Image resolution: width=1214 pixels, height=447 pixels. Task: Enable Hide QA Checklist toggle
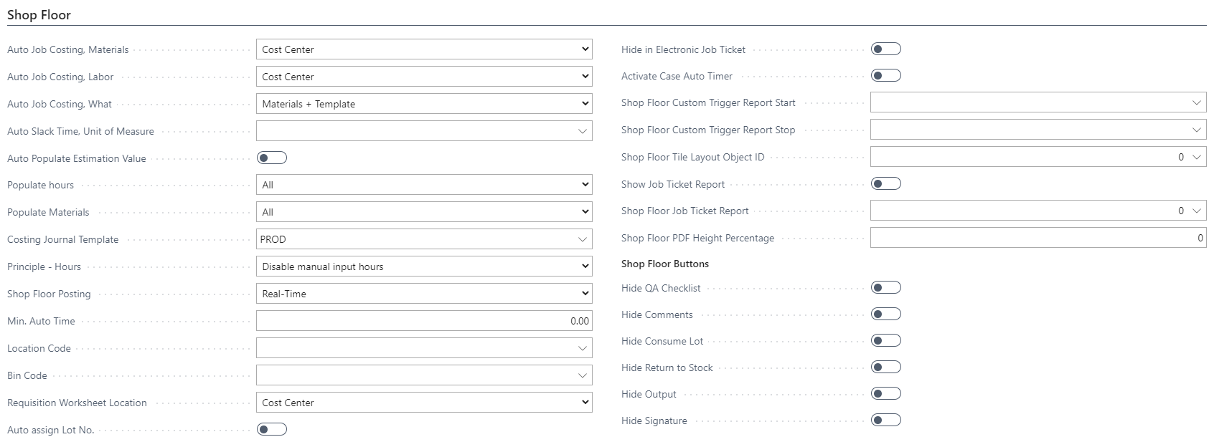tap(886, 287)
